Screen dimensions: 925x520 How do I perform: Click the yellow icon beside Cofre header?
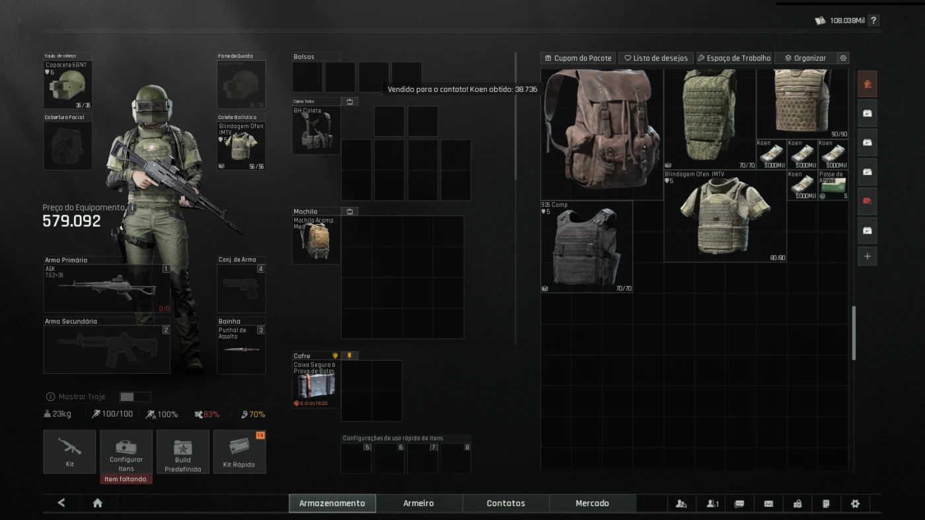350,355
